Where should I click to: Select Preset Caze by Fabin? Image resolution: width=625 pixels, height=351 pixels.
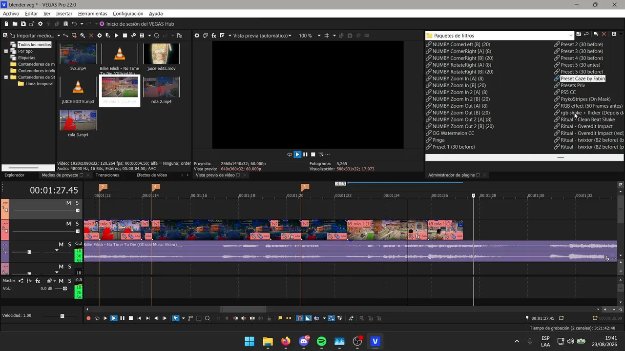click(583, 78)
